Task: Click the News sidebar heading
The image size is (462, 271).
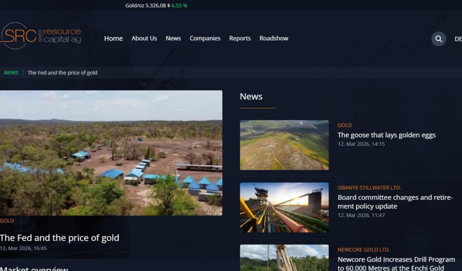Action: [x=251, y=96]
